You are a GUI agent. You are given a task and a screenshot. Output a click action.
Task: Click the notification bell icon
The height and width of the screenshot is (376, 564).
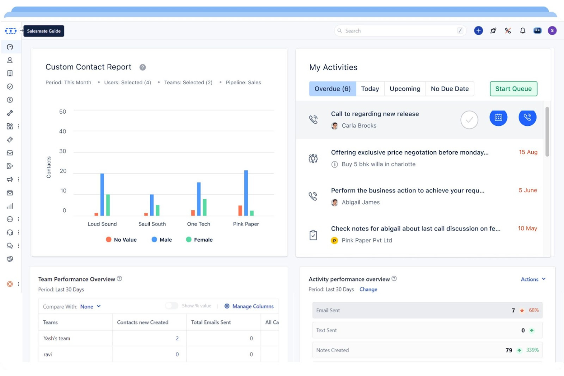pyautogui.click(x=523, y=30)
